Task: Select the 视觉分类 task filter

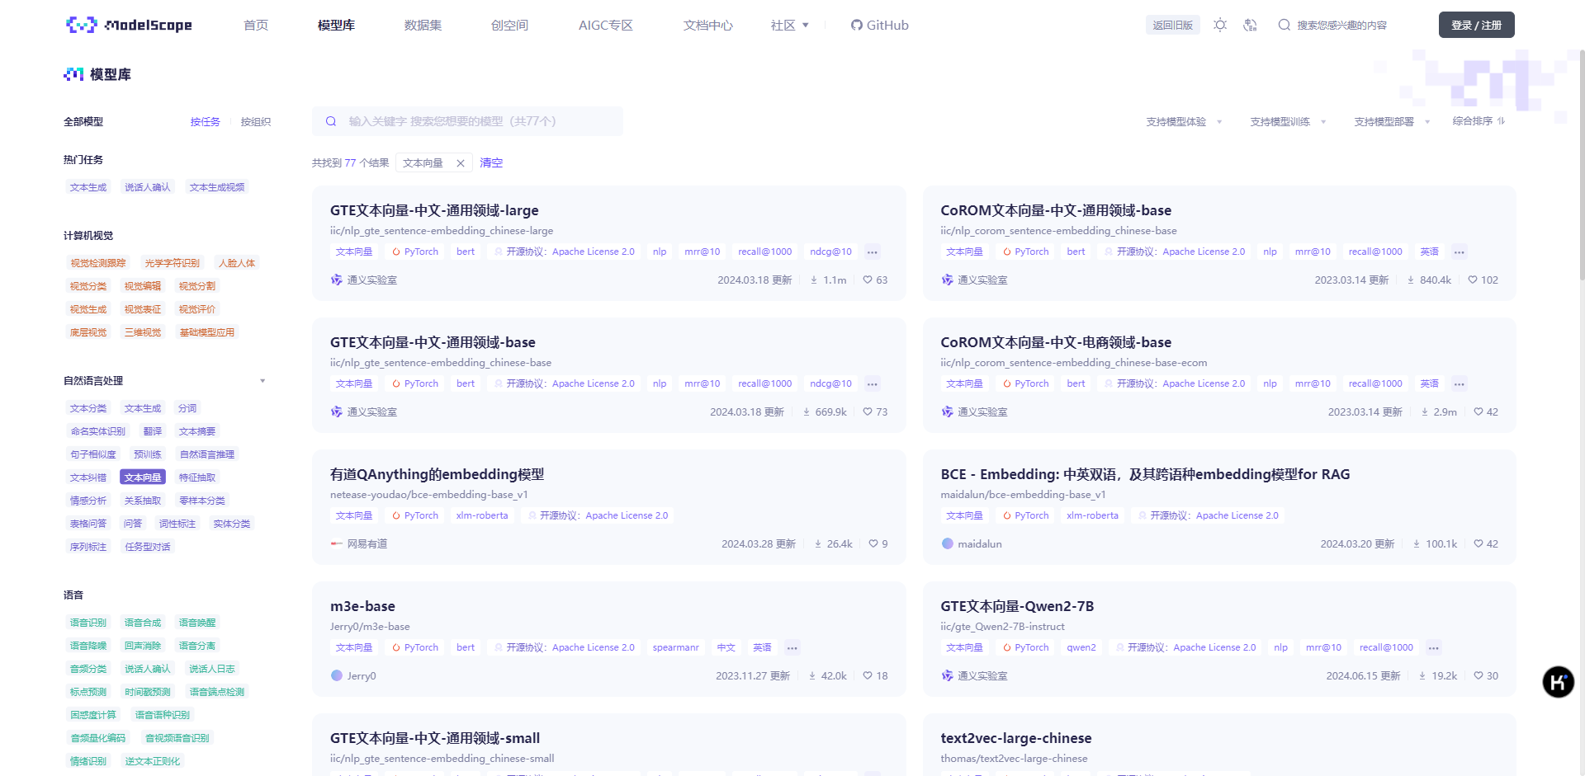Action: coord(88,286)
